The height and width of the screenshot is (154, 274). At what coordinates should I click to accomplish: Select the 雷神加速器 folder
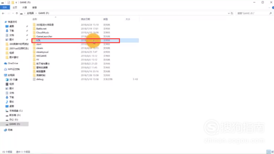42,68
